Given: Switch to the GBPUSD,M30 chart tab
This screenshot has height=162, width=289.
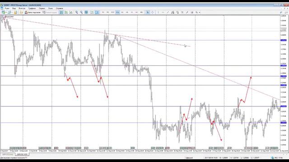Looking at the screenshot, I should (x=22, y=154).
